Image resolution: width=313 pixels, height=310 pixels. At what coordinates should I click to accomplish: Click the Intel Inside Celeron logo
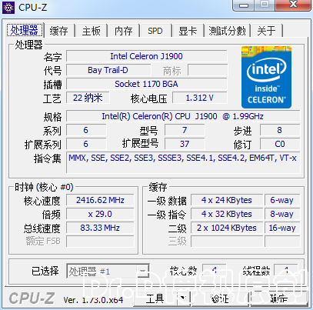coord(266,77)
